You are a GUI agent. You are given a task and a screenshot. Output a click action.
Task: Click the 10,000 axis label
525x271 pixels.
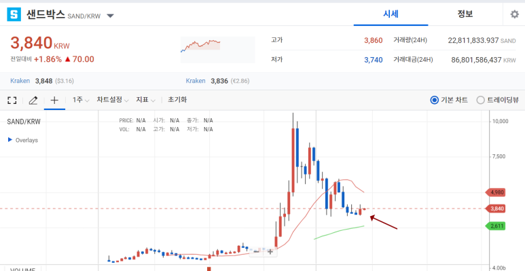pos(500,121)
